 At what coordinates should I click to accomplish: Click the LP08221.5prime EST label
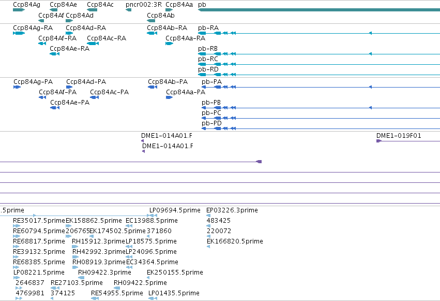(39, 273)
